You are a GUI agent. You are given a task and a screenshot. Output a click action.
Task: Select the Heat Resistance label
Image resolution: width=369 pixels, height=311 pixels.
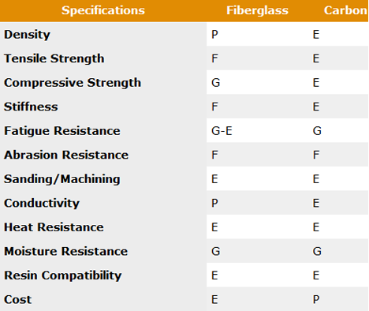(x=54, y=227)
